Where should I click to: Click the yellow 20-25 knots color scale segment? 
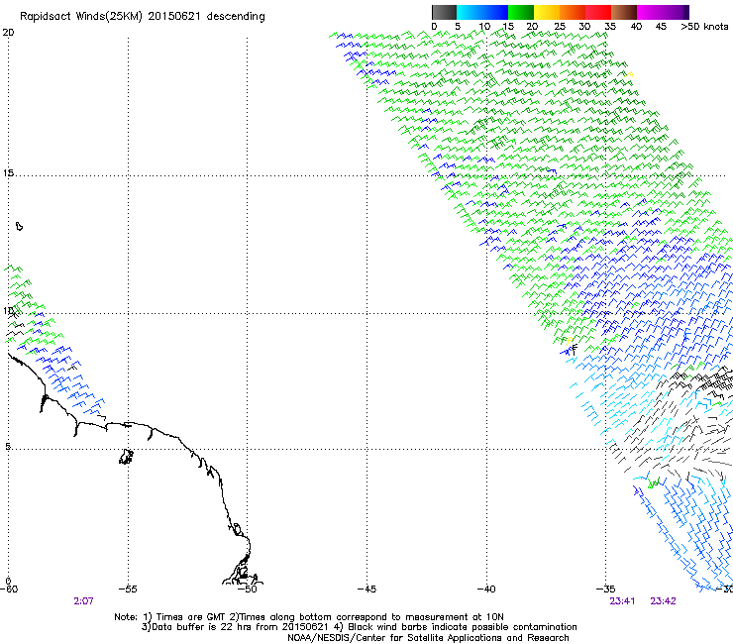tap(547, 12)
